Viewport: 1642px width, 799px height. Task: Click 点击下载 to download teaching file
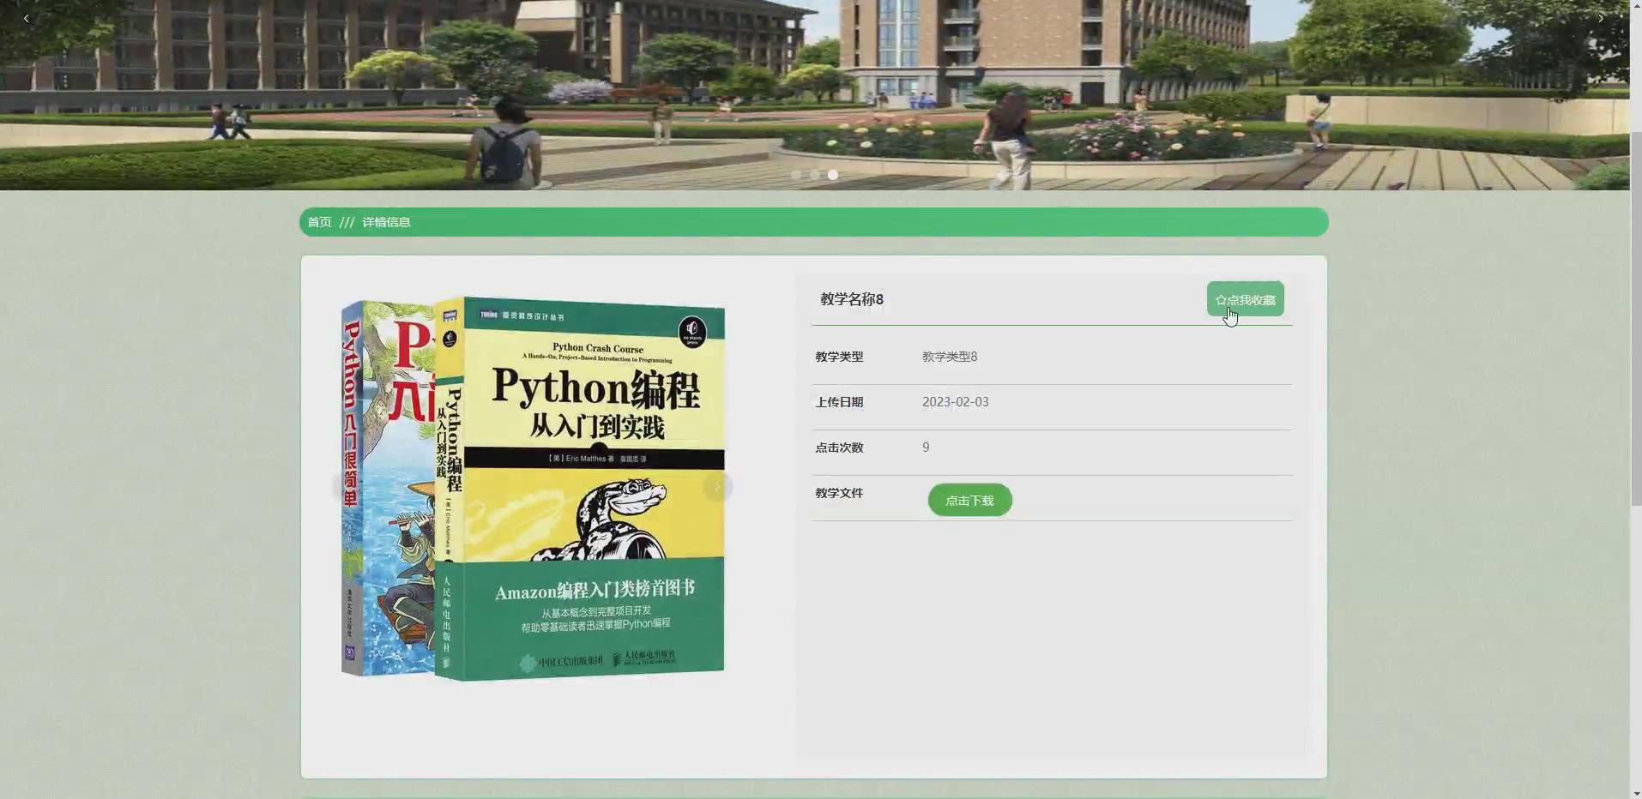[969, 501]
